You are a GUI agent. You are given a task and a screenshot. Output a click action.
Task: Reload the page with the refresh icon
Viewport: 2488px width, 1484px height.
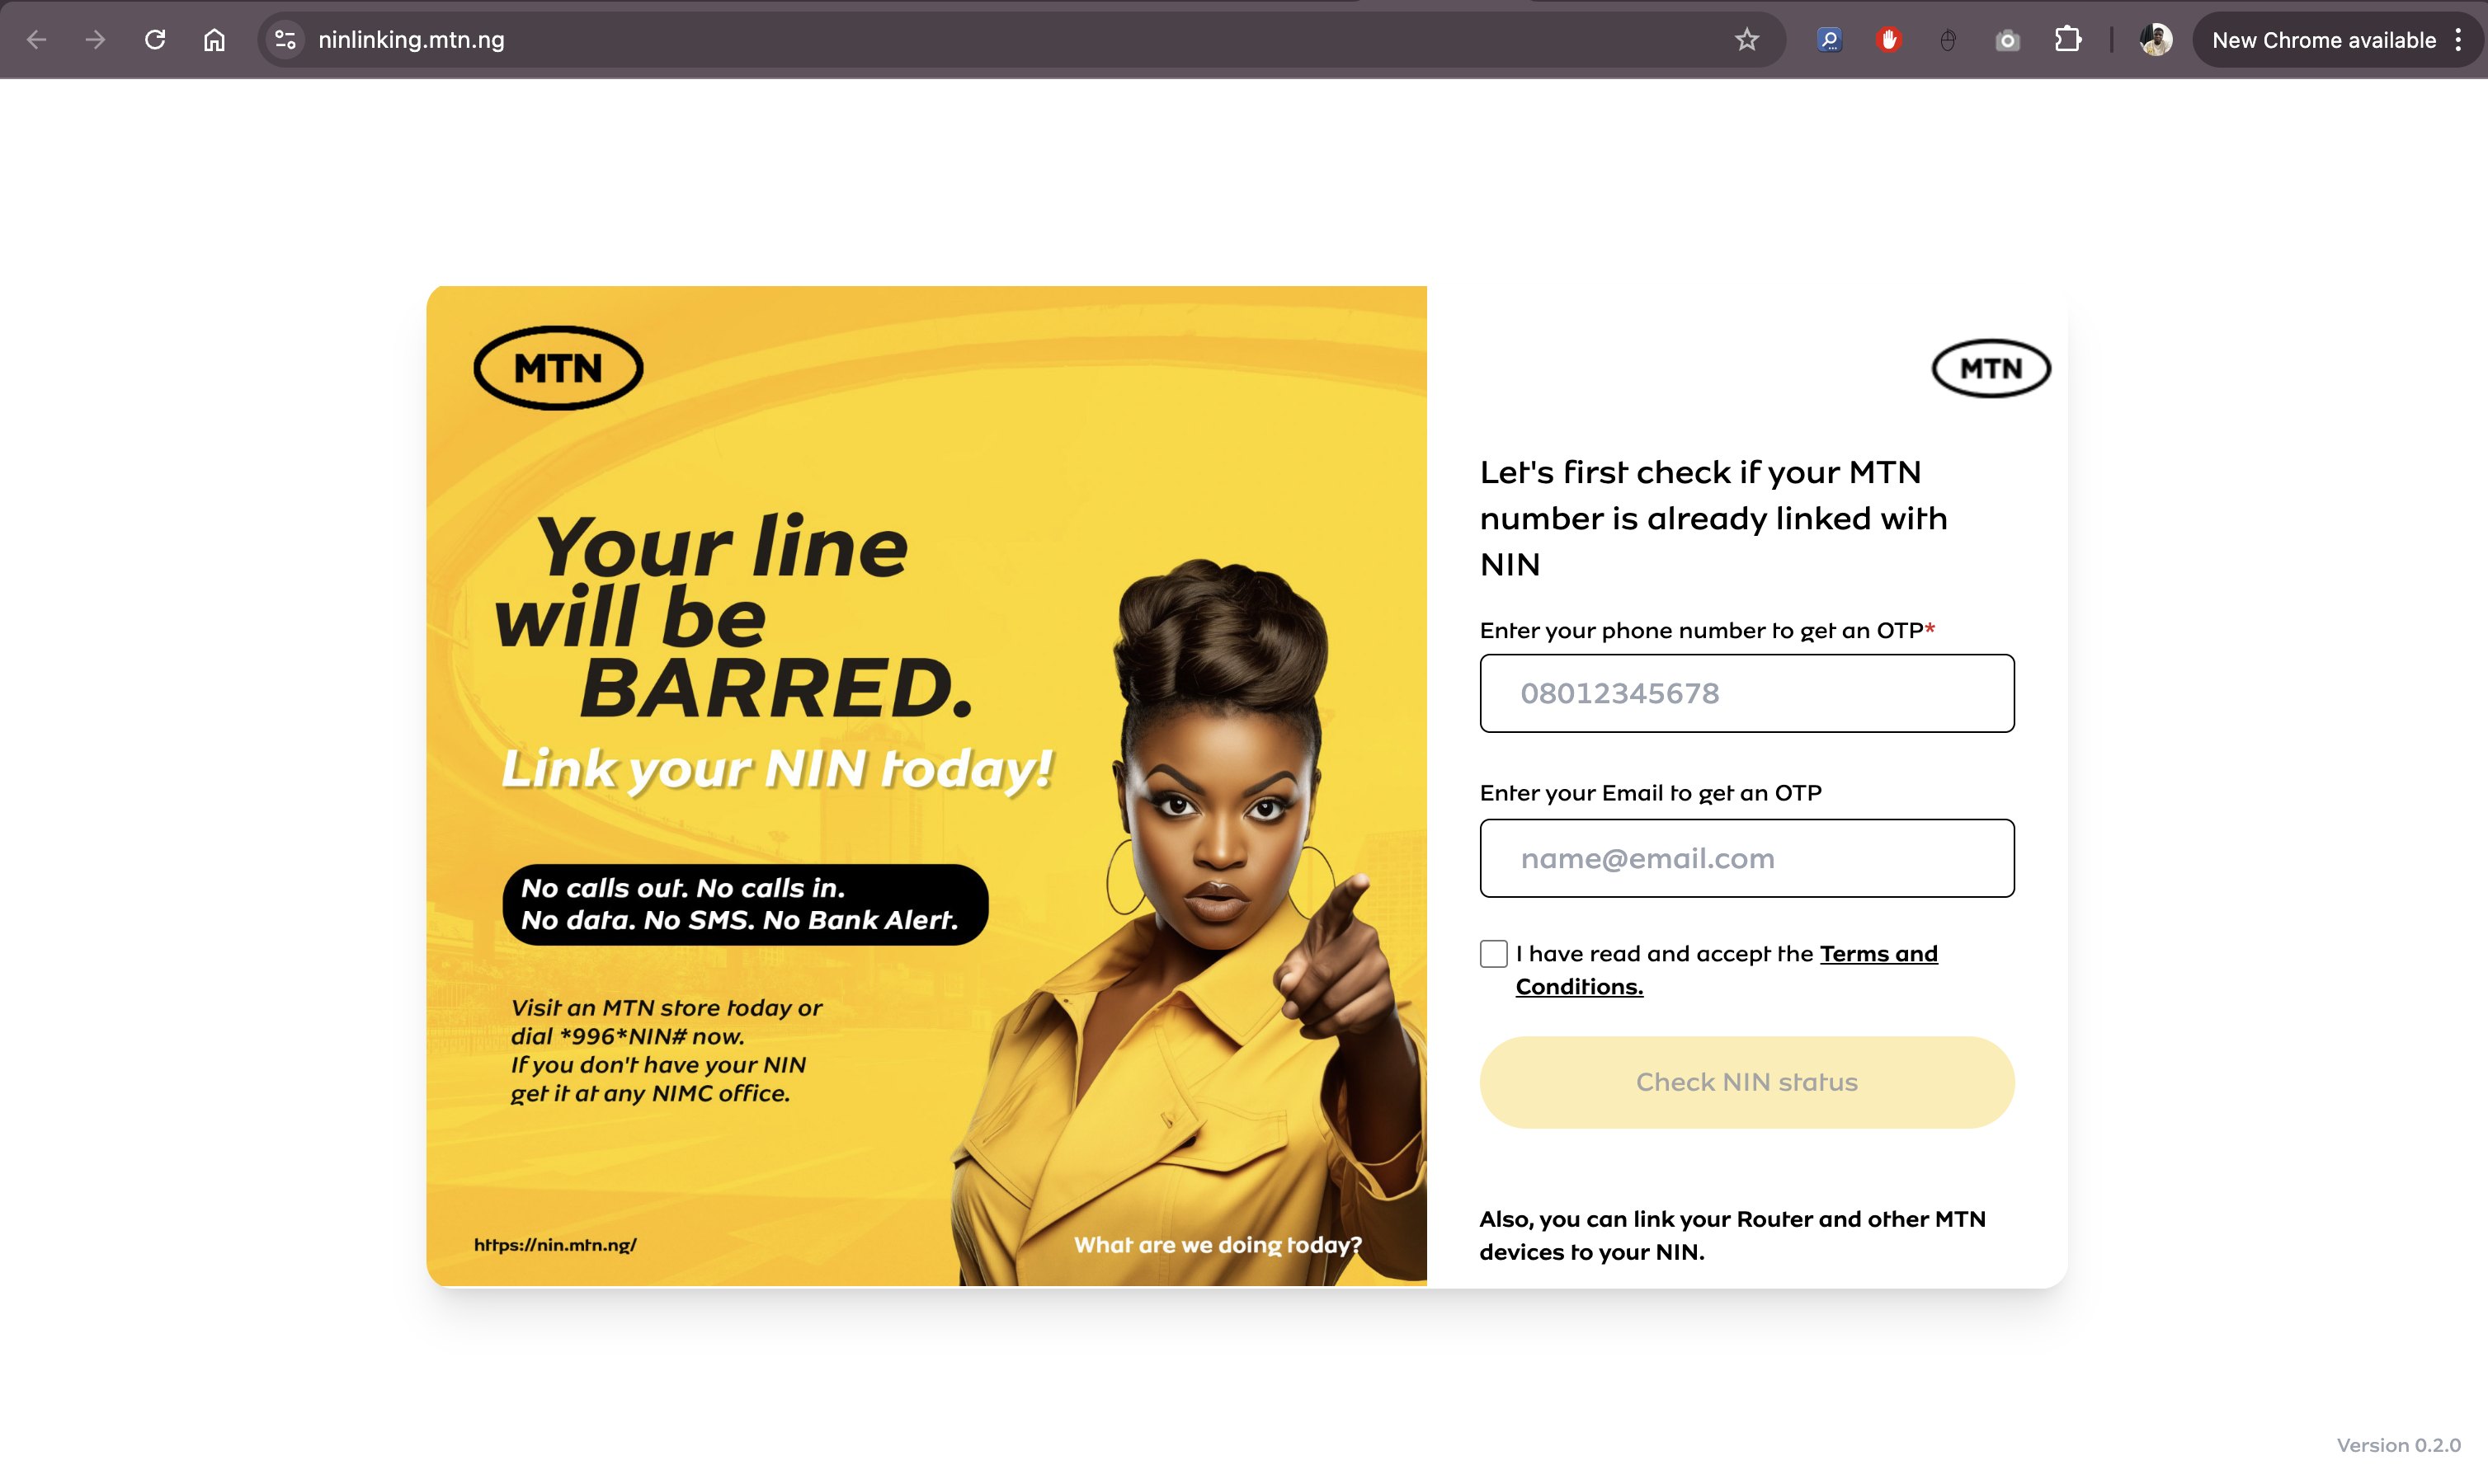click(x=155, y=40)
